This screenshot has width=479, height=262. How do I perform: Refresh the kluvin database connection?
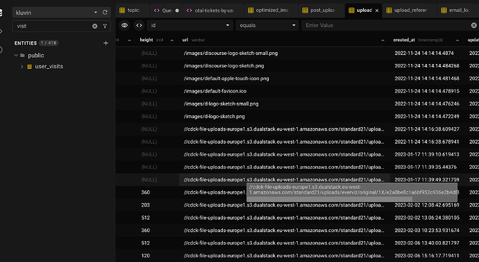coord(105,13)
